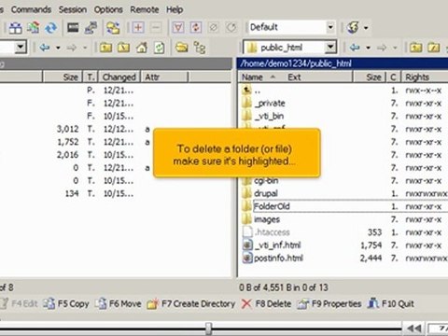Click the Synchronize toolbar icon
The width and height of the screenshot is (448, 336).
coord(34,28)
